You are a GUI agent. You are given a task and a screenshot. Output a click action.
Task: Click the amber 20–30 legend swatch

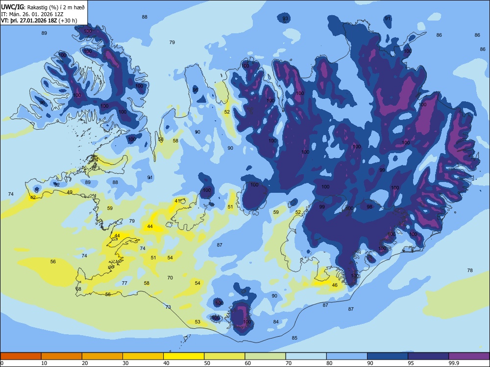102,356
